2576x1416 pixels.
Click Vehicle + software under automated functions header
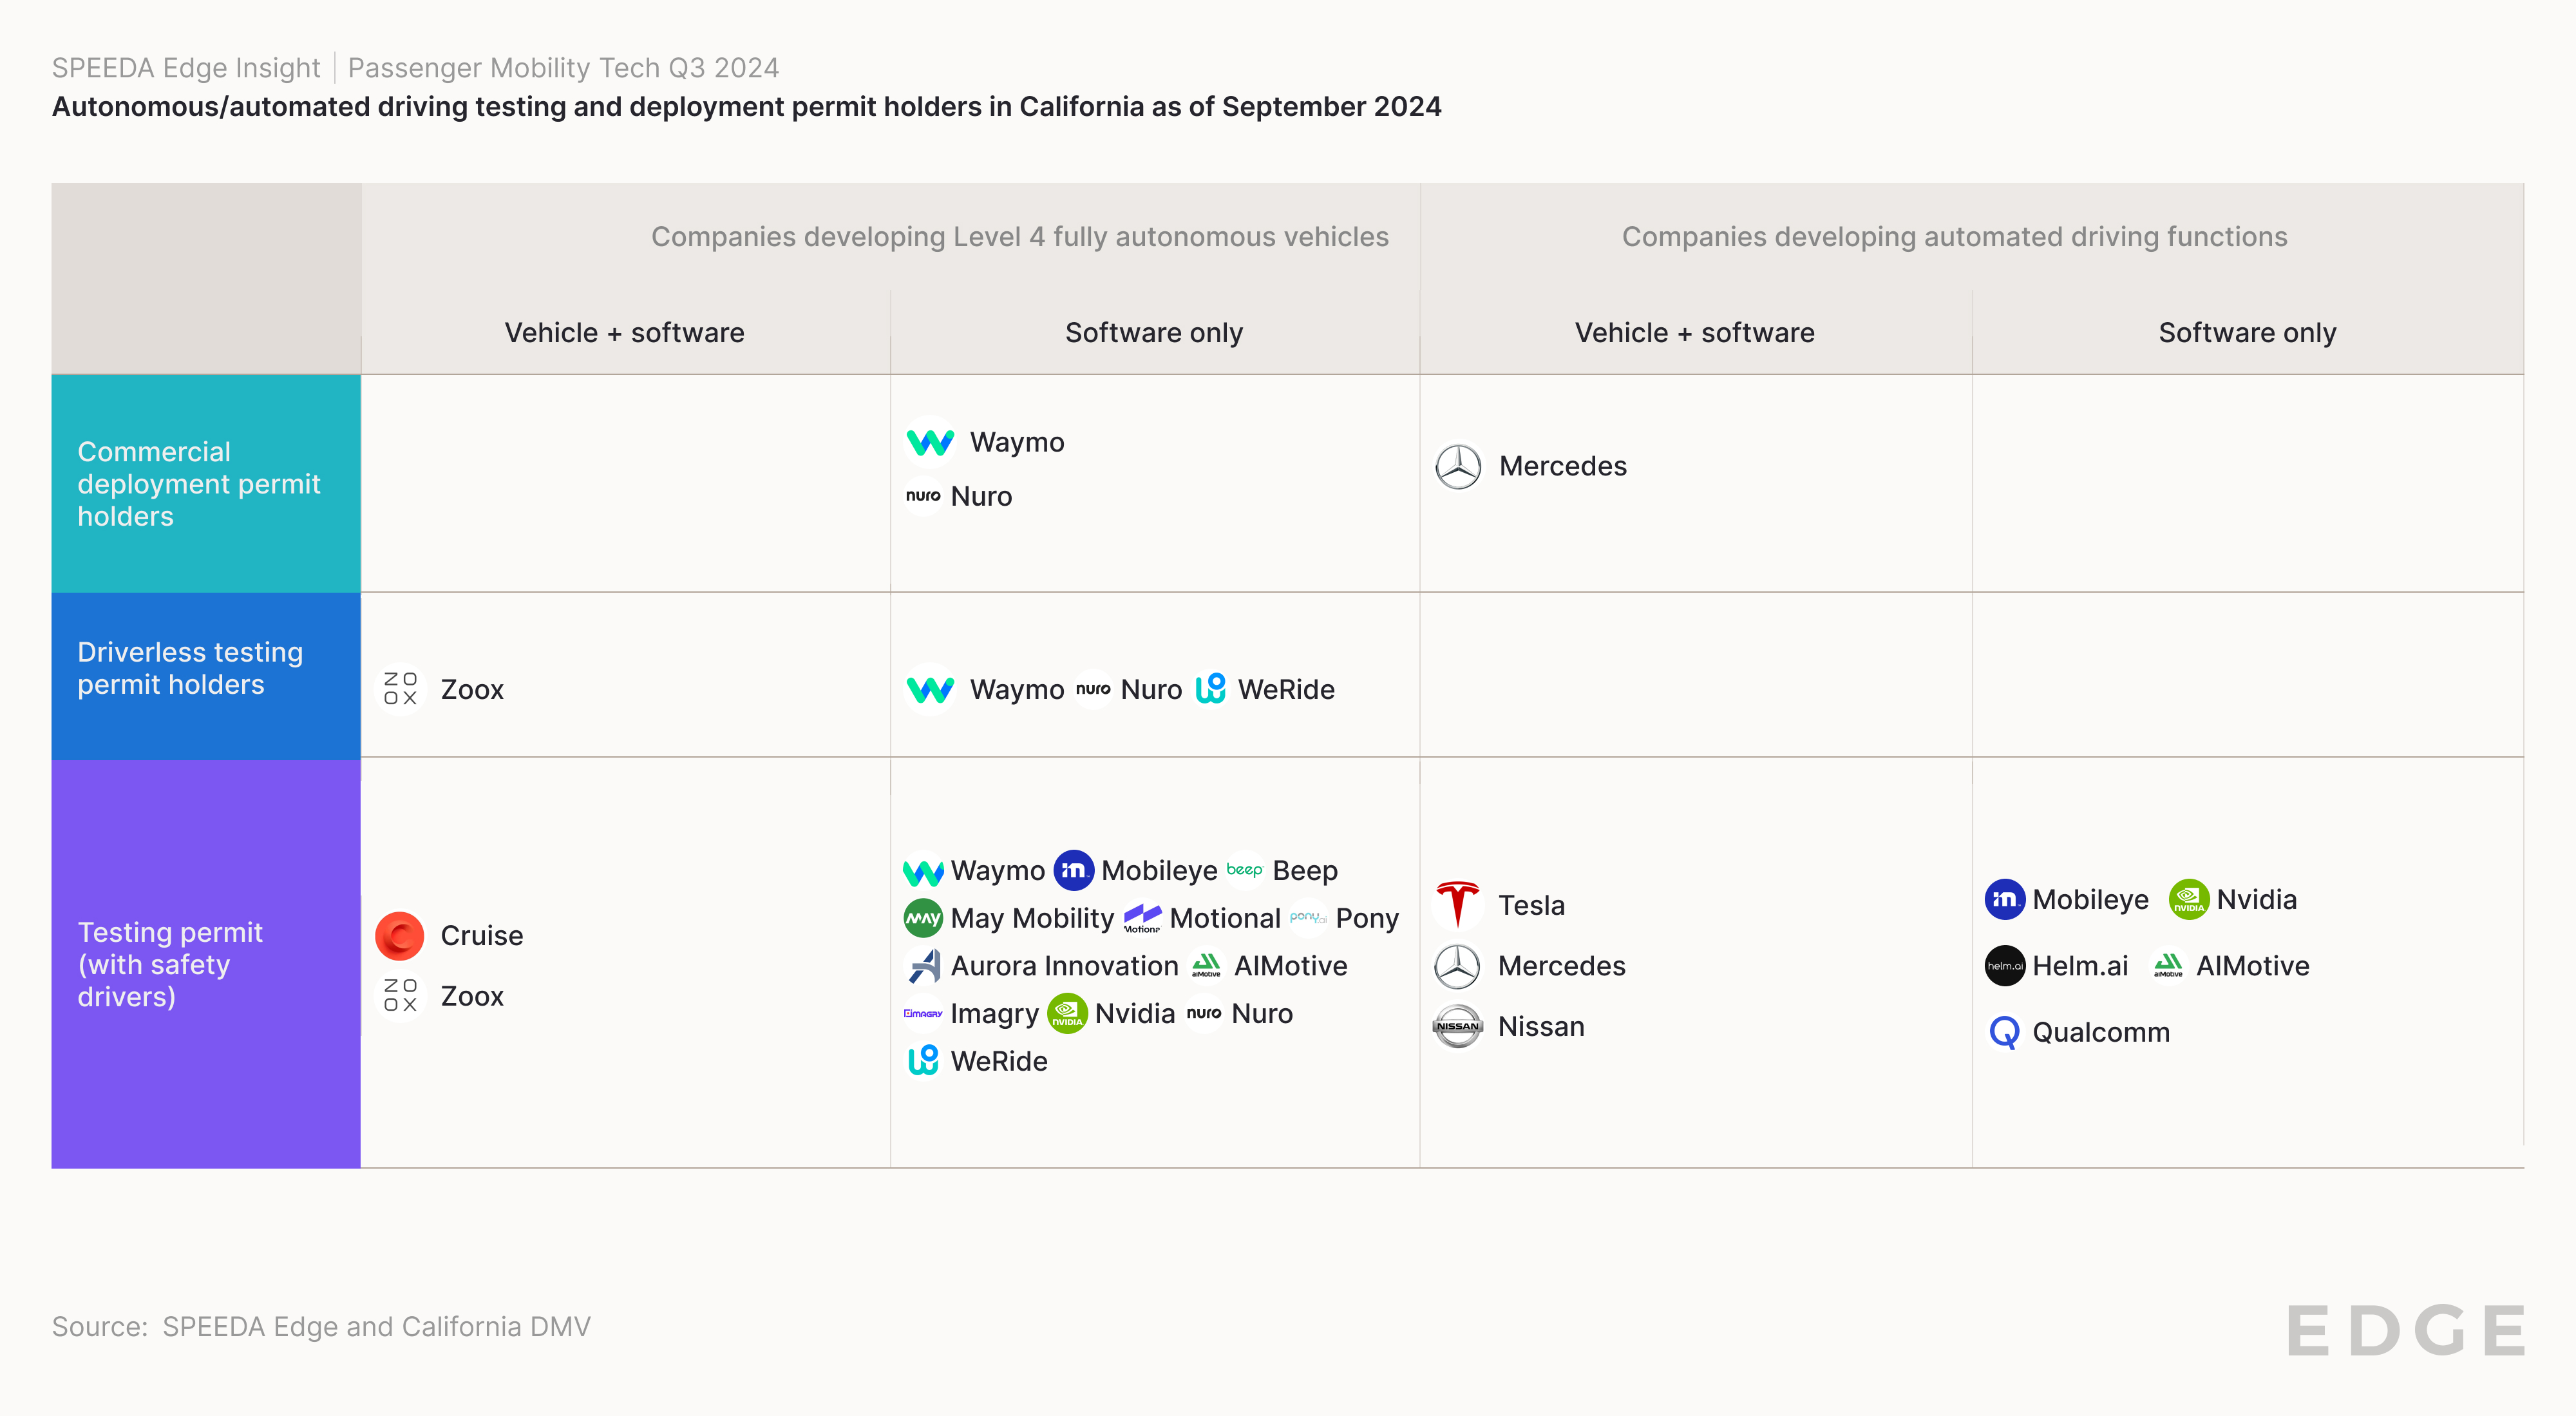(x=1695, y=333)
